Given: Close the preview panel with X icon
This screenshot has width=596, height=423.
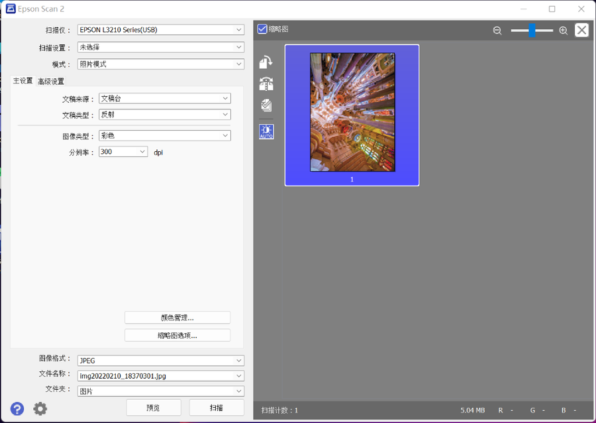Looking at the screenshot, I should click(x=581, y=30).
